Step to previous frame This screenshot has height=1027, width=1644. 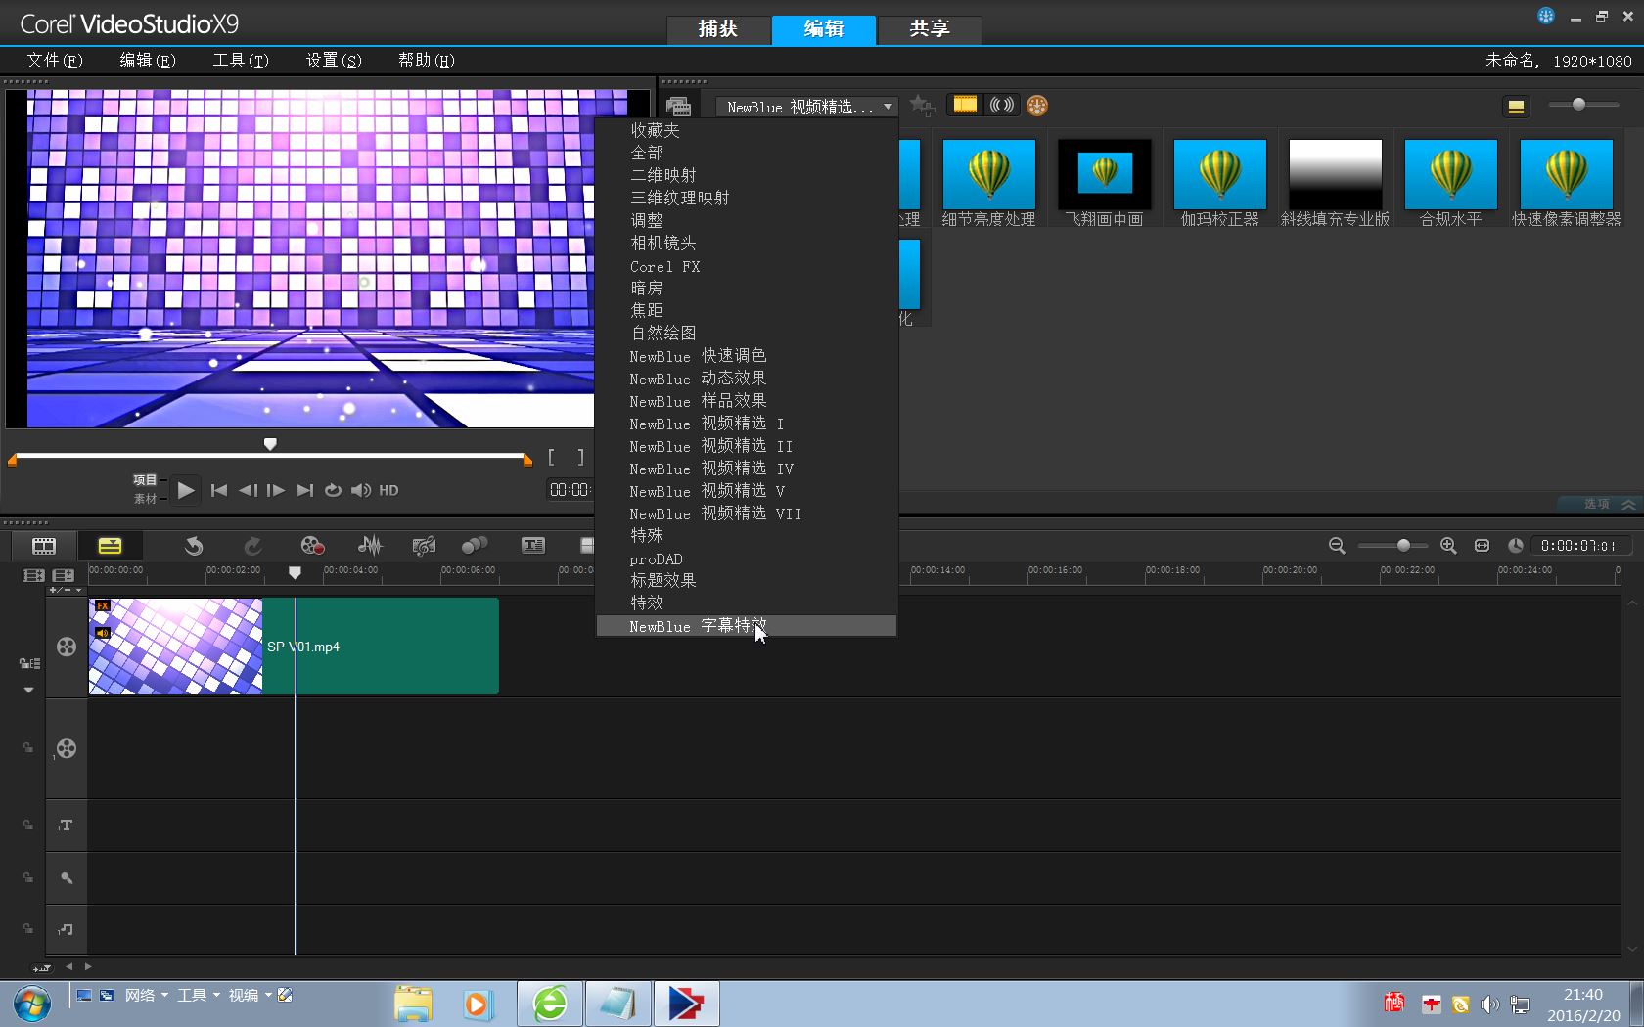(248, 490)
